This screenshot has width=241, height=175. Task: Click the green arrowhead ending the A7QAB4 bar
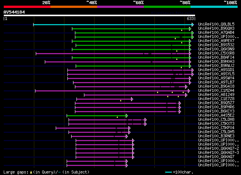(x=193, y=33)
